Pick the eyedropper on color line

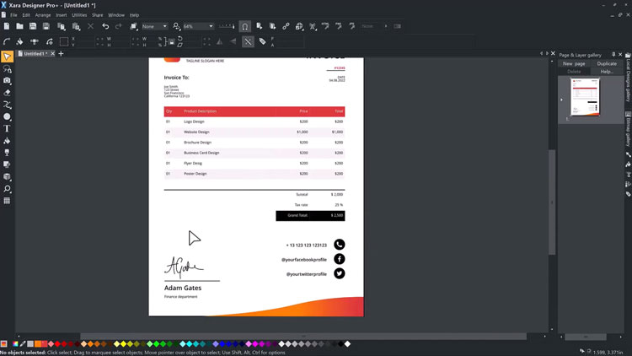pyautogui.click(x=23, y=344)
